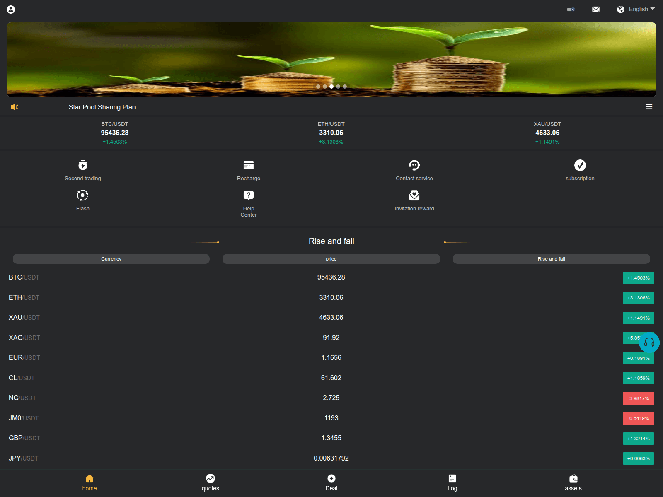Switch to the quotes tab
The height and width of the screenshot is (497, 663).
(x=210, y=483)
